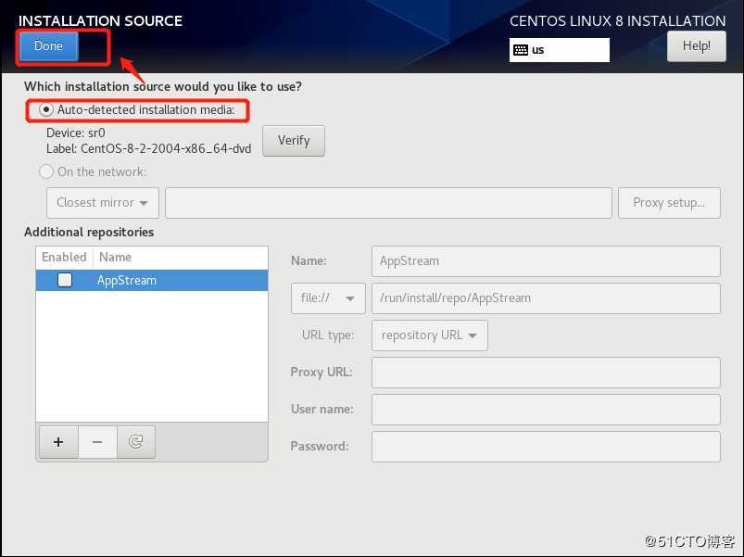Open the Help! page

point(696,46)
